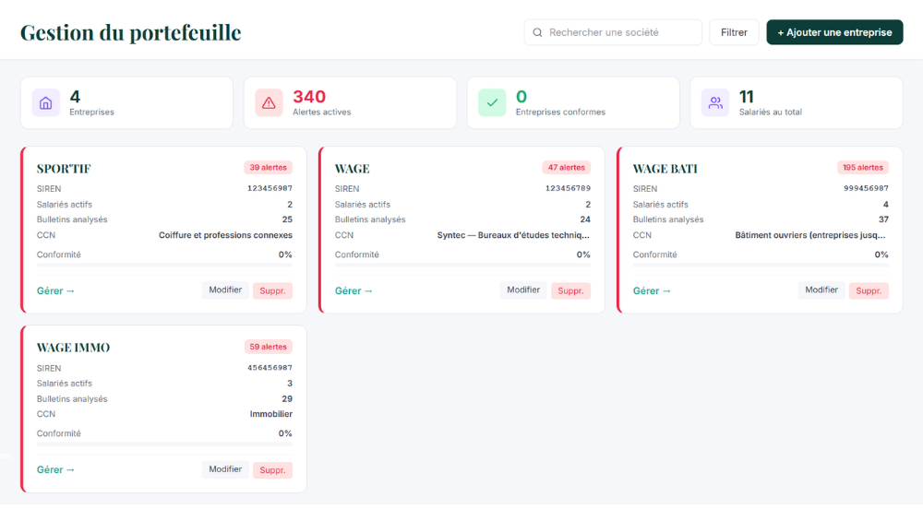Viewport: 923px width, 509px height.
Task: Open Gérer link for WAGE BATI
Action: (652, 291)
